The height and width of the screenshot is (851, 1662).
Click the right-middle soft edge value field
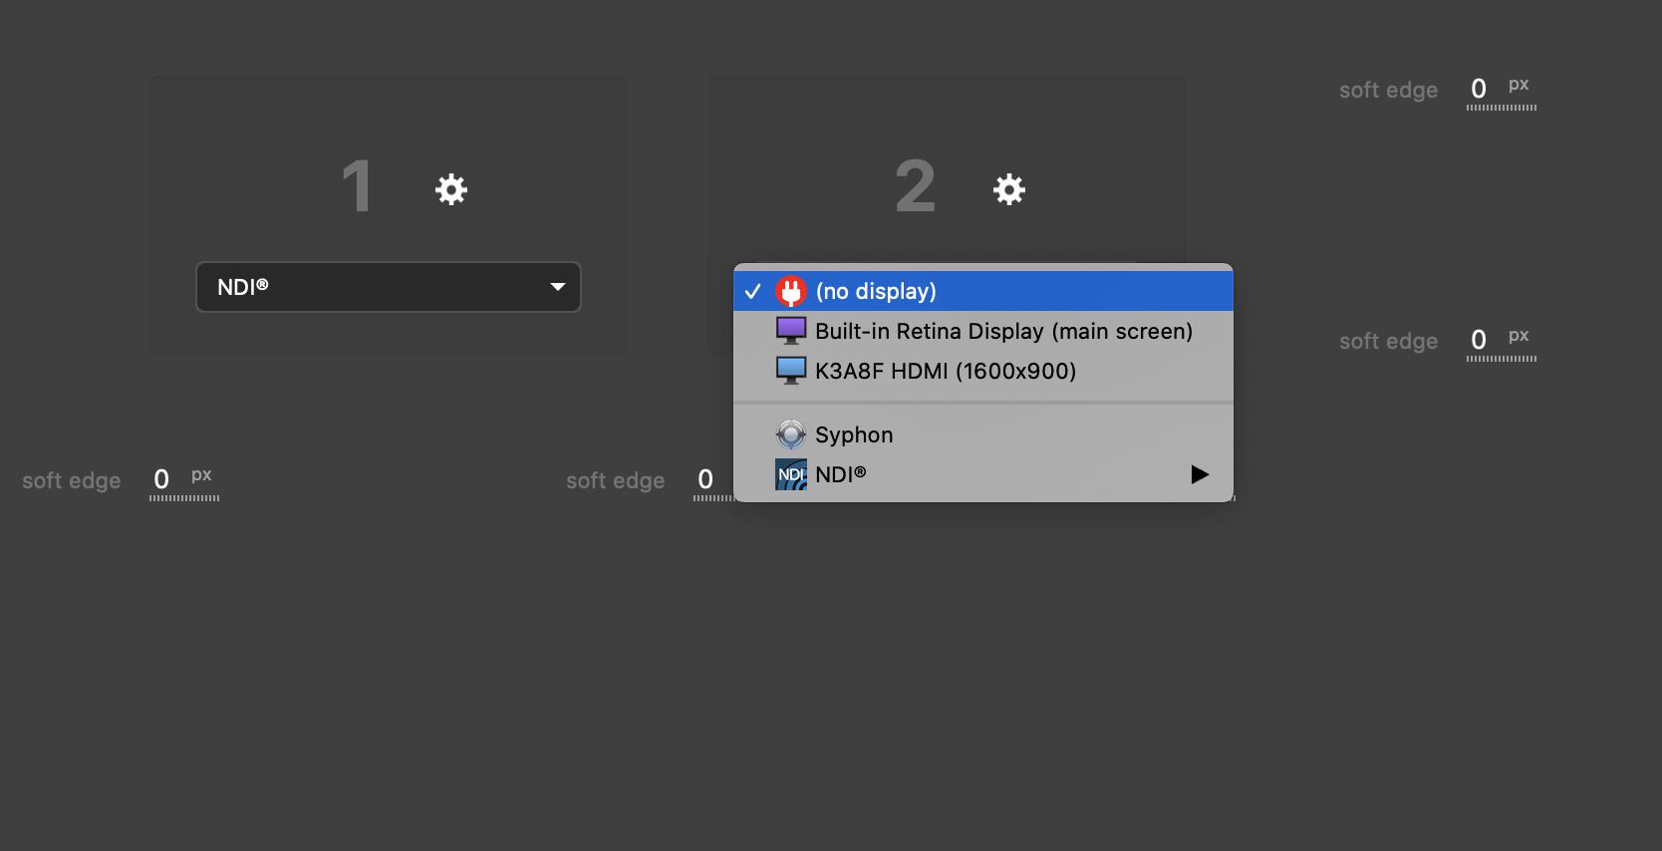1479,341
